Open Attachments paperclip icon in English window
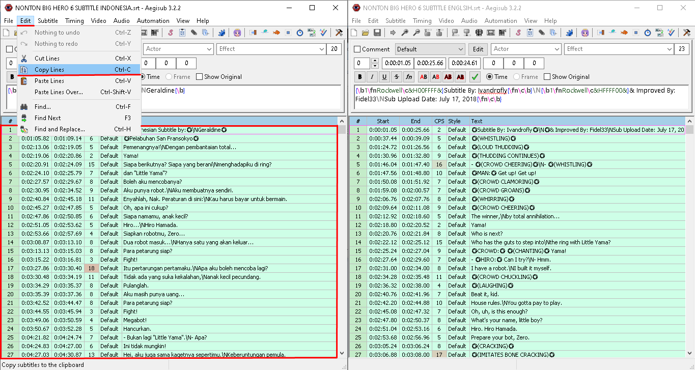 click(x=542, y=33)
